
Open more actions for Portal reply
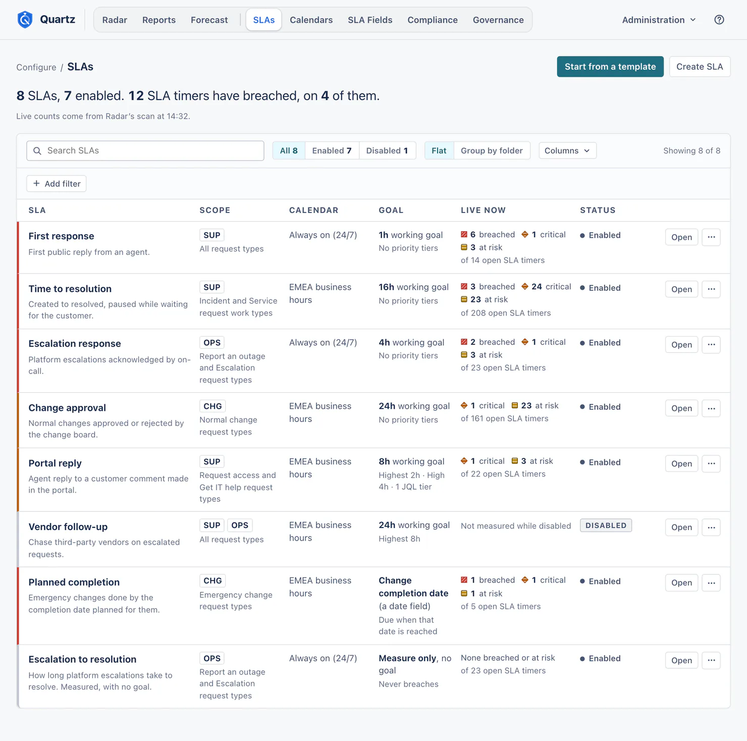click(x=711, y=464)
